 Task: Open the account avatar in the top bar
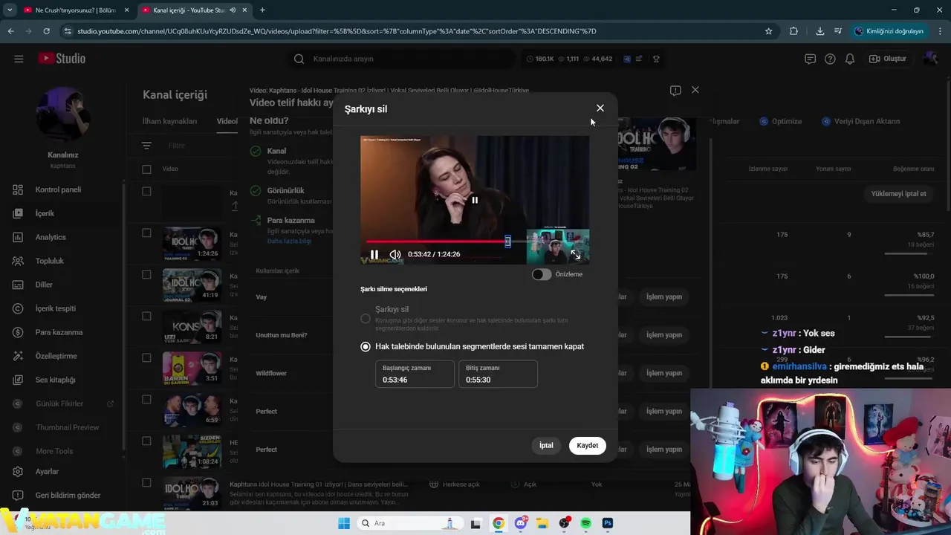931,59
